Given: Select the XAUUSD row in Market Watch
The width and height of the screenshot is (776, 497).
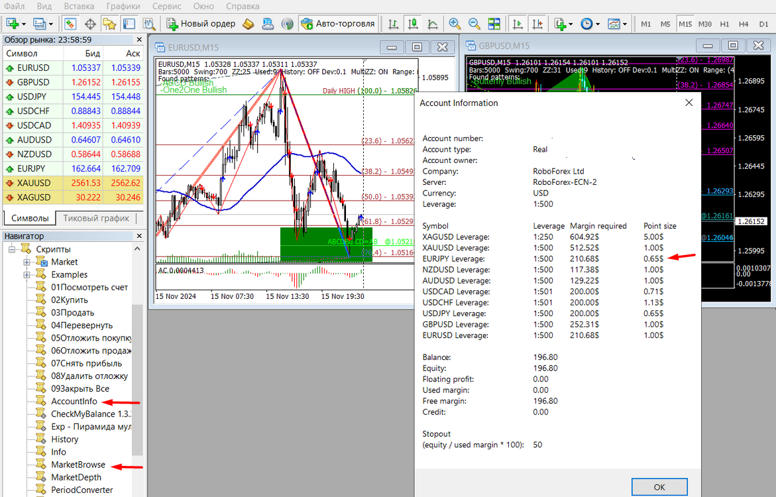Looking at the screenshot, I should pos(74,183).
